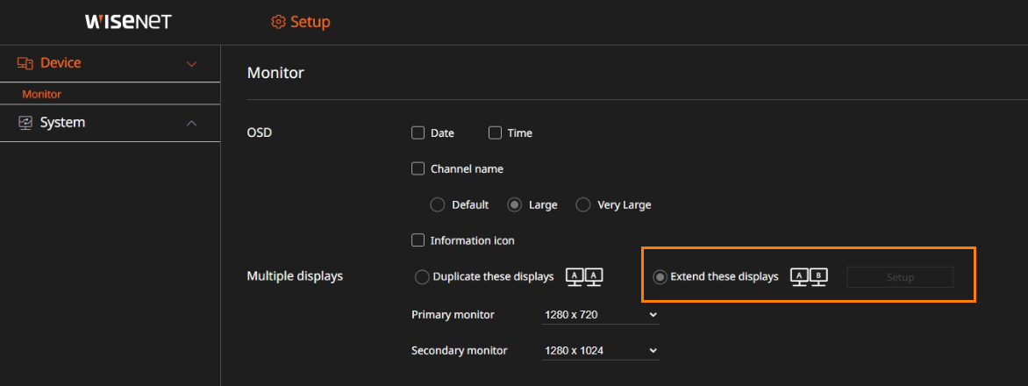
Task: Open the Monitor submenu item
Action: coord(42,94)
